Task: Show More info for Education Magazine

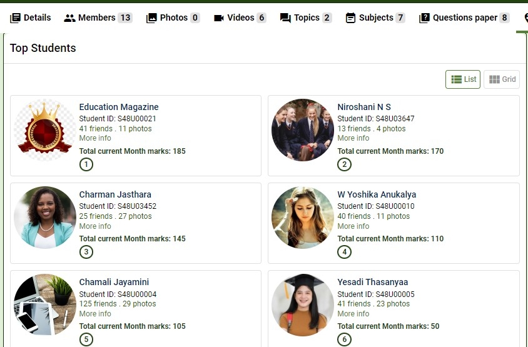Action: point(95,138)
